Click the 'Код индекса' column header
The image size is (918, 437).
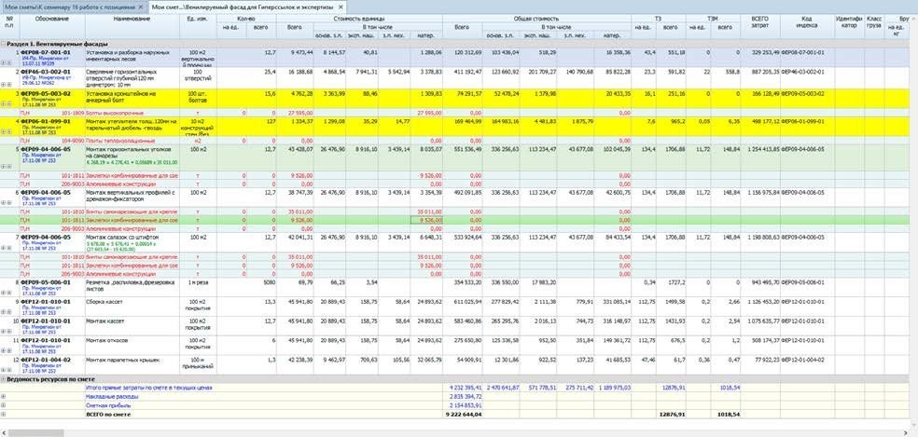click(807, 21)
